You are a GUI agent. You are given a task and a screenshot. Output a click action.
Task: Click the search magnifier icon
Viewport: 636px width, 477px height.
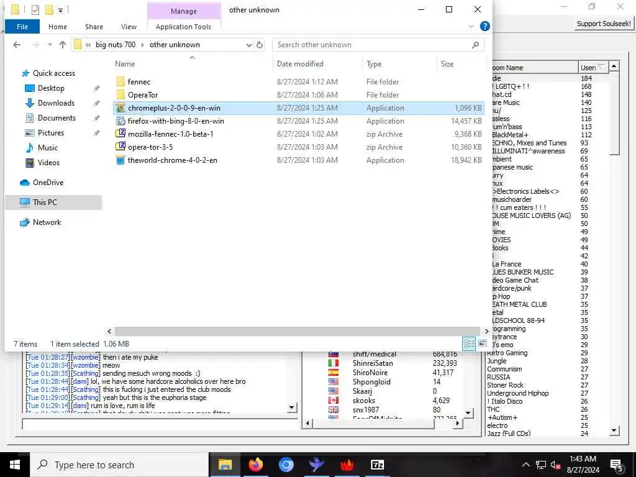(475, 45)
